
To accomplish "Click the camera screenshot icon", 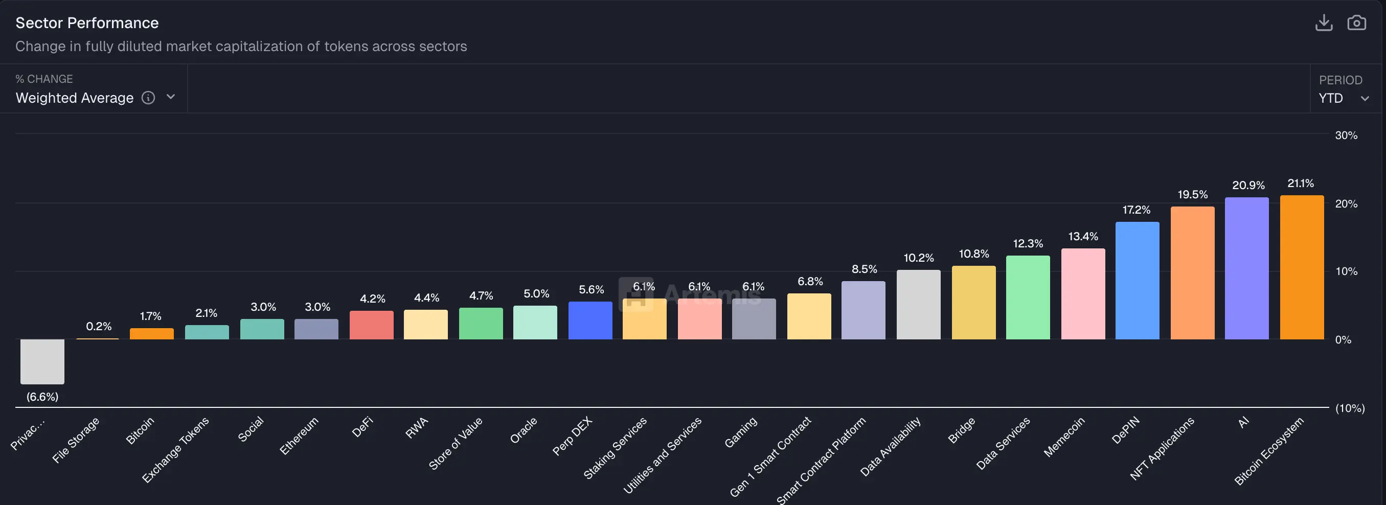I will pos(1357,22).
